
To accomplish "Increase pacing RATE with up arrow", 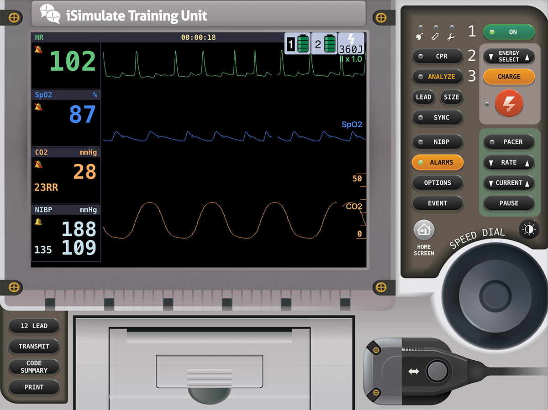I will (x=527, y=163).
